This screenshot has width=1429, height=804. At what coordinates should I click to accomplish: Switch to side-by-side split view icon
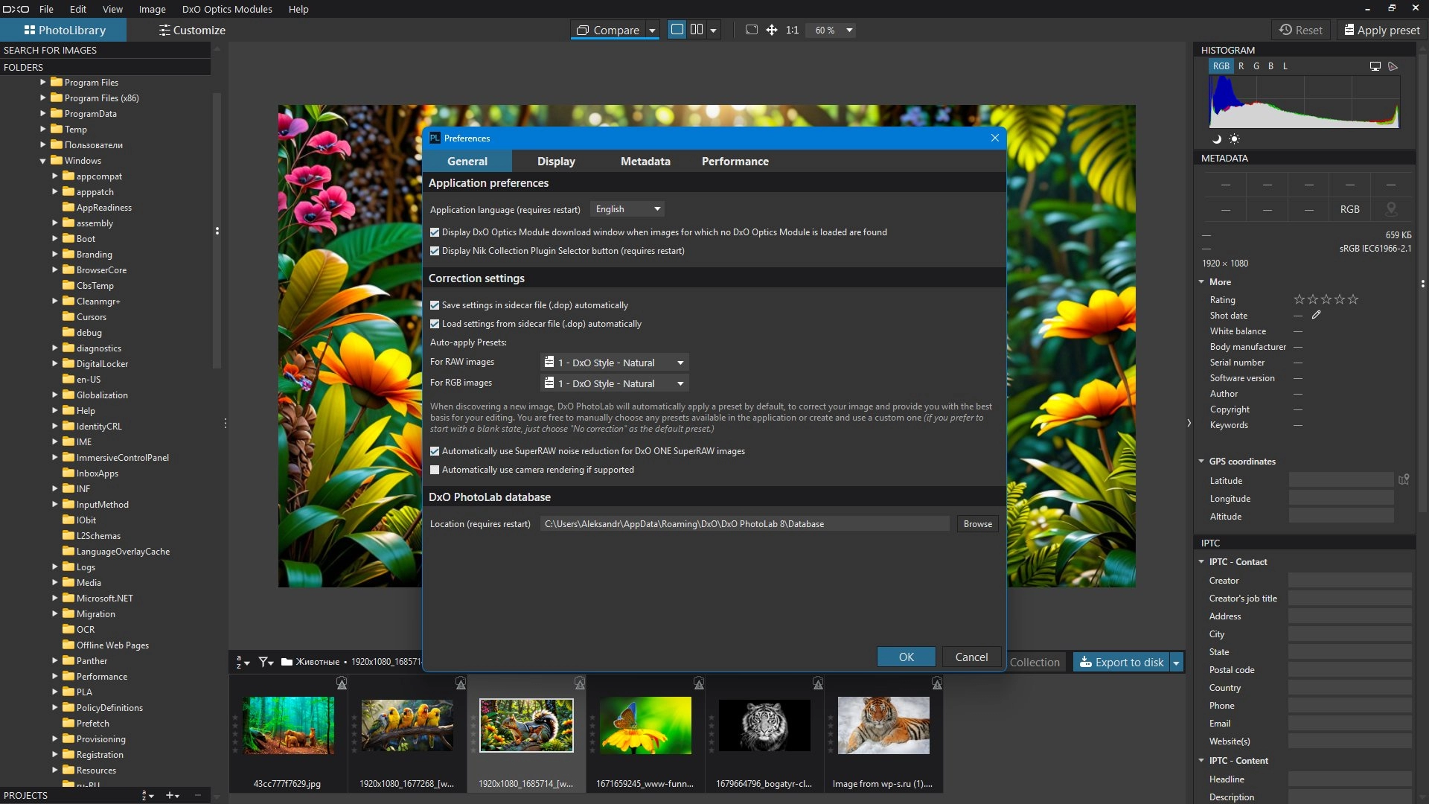pos(697,30)
